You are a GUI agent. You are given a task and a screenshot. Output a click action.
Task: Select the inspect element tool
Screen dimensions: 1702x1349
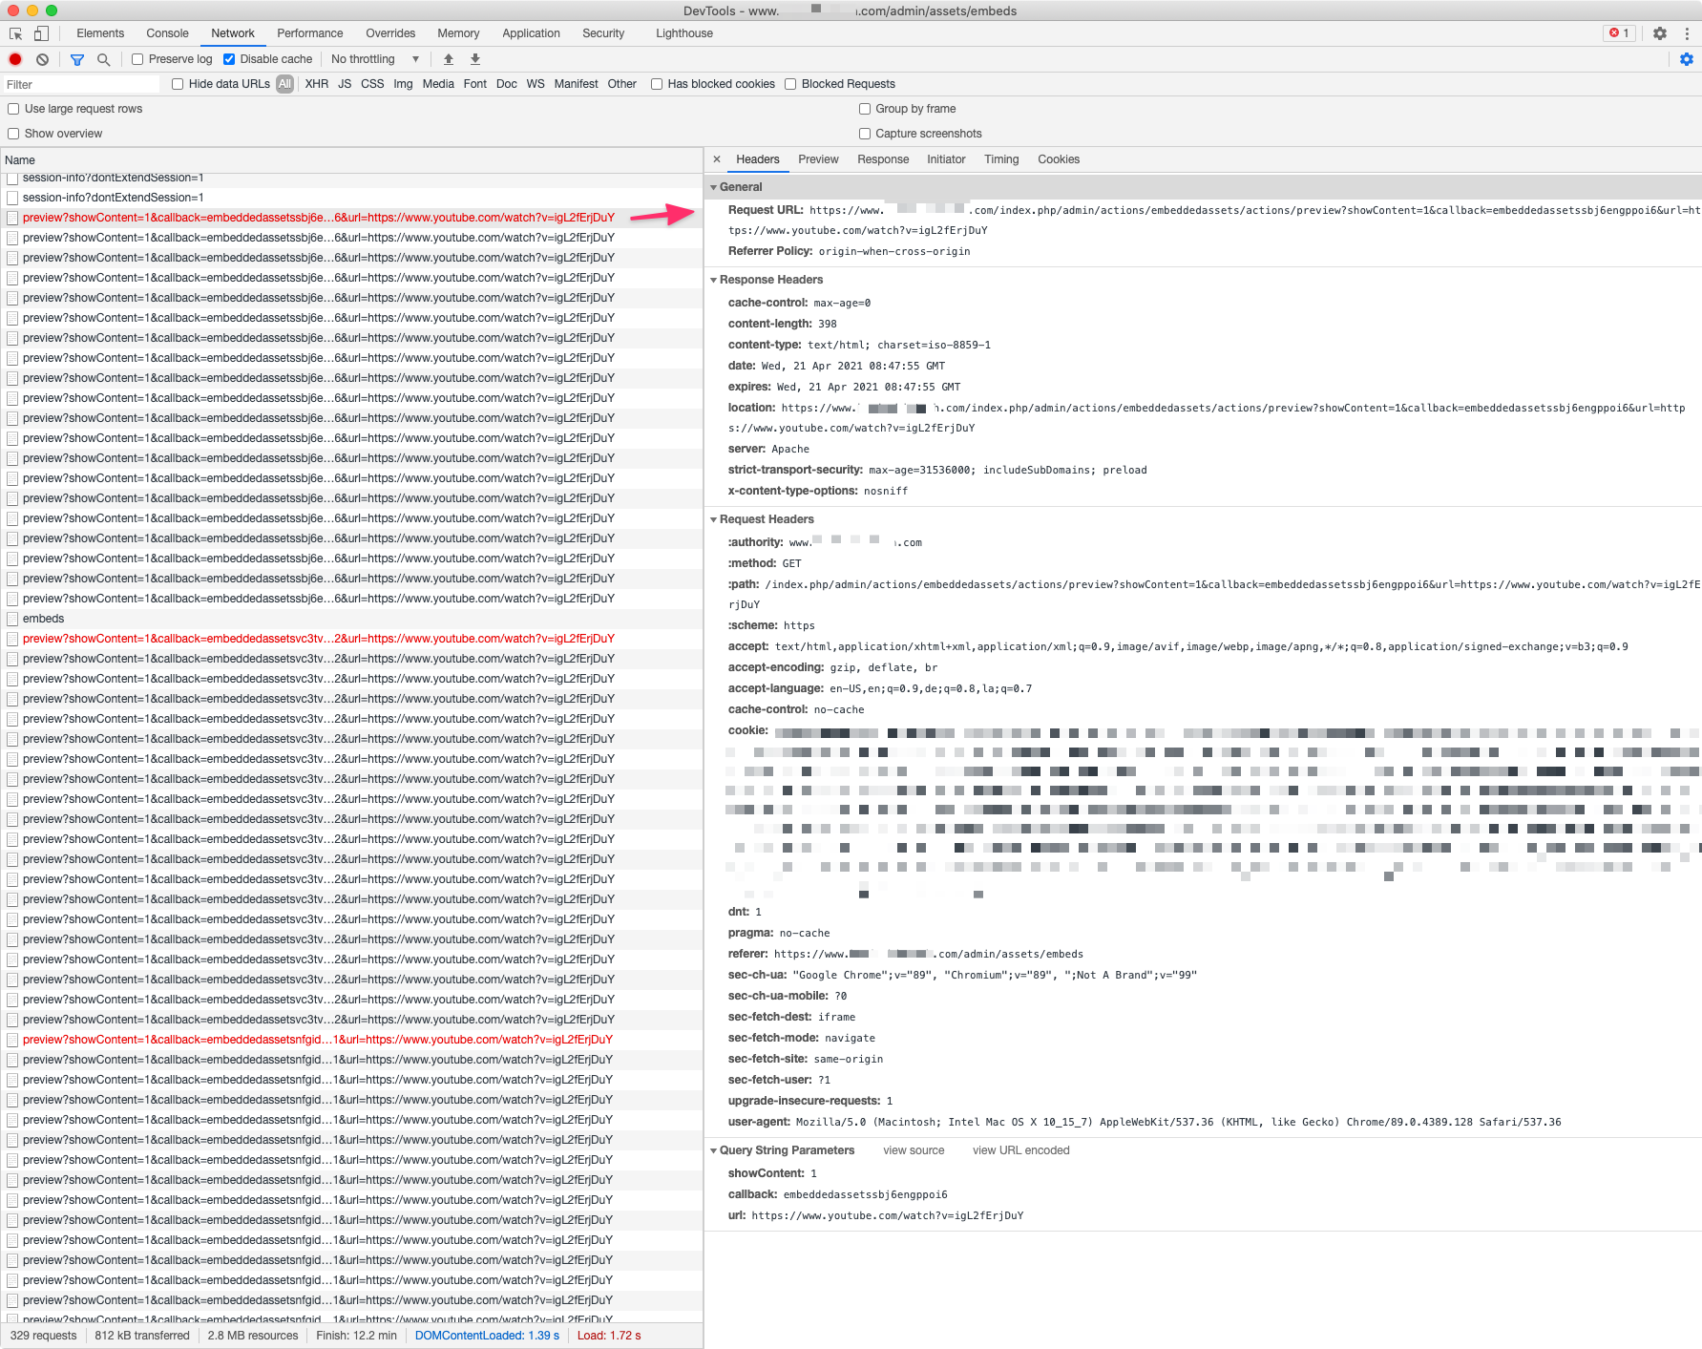point(15,32)
